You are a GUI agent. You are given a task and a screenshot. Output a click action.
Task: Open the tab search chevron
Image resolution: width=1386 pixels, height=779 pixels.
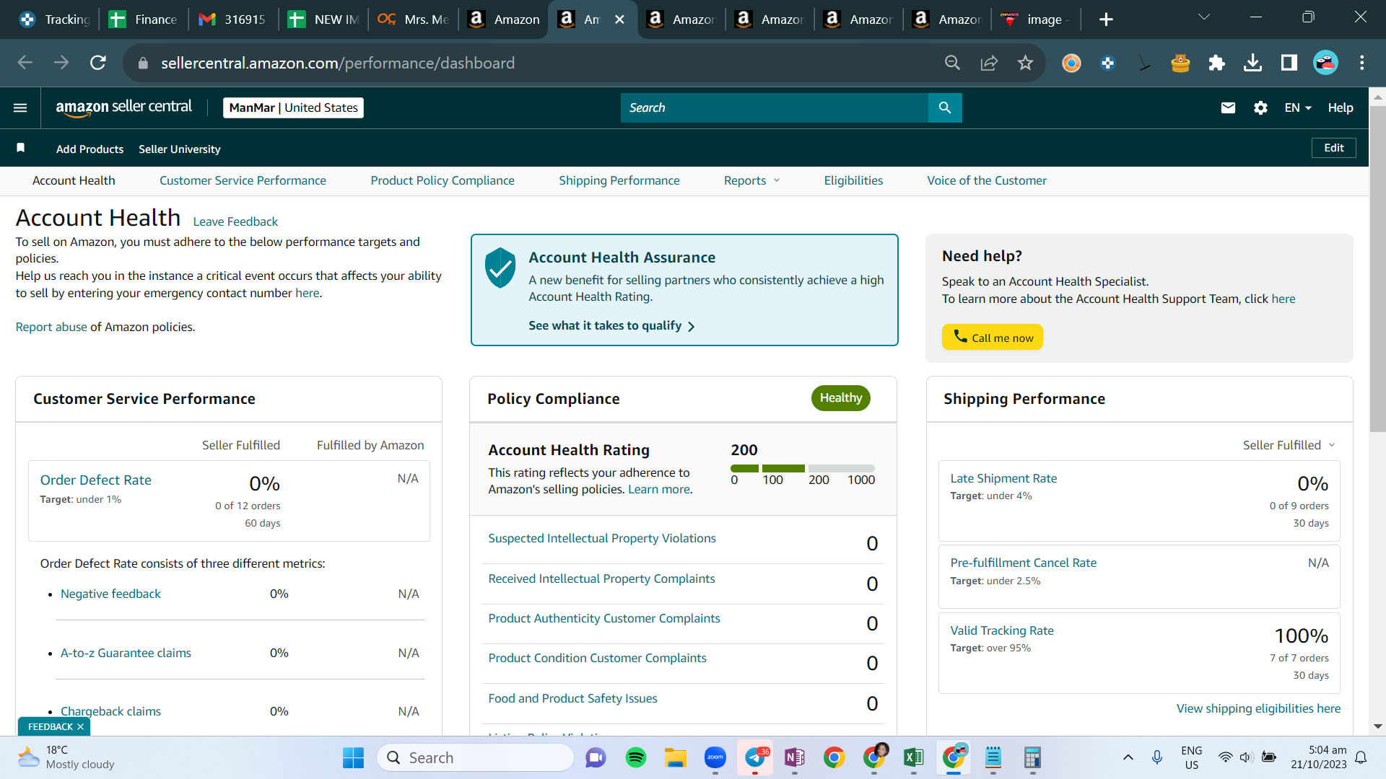click(1203, 17)
